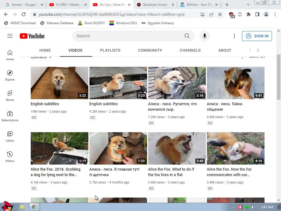Open the channel PLAYLISTS tab
Viewport: 281px width, 211px height.
[x=110, y=50]
